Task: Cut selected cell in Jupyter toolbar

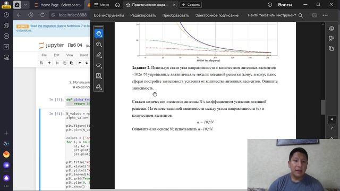Action: click(x=57, y=63)
